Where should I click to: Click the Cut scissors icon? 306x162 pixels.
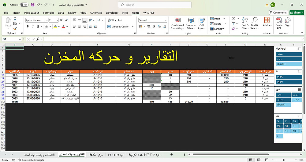[x=15, y=19]
